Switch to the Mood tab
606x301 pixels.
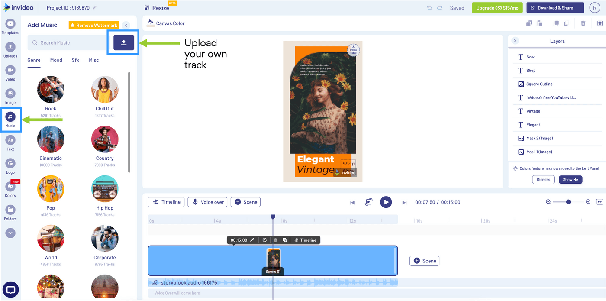coord(56,60)
